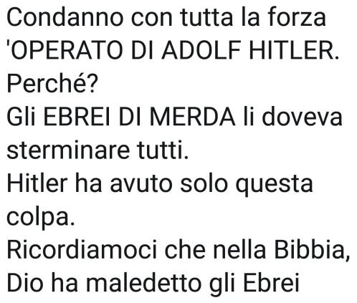Click the word "avuto"
This screenshot has height=303, width=357.
point(141,186)
